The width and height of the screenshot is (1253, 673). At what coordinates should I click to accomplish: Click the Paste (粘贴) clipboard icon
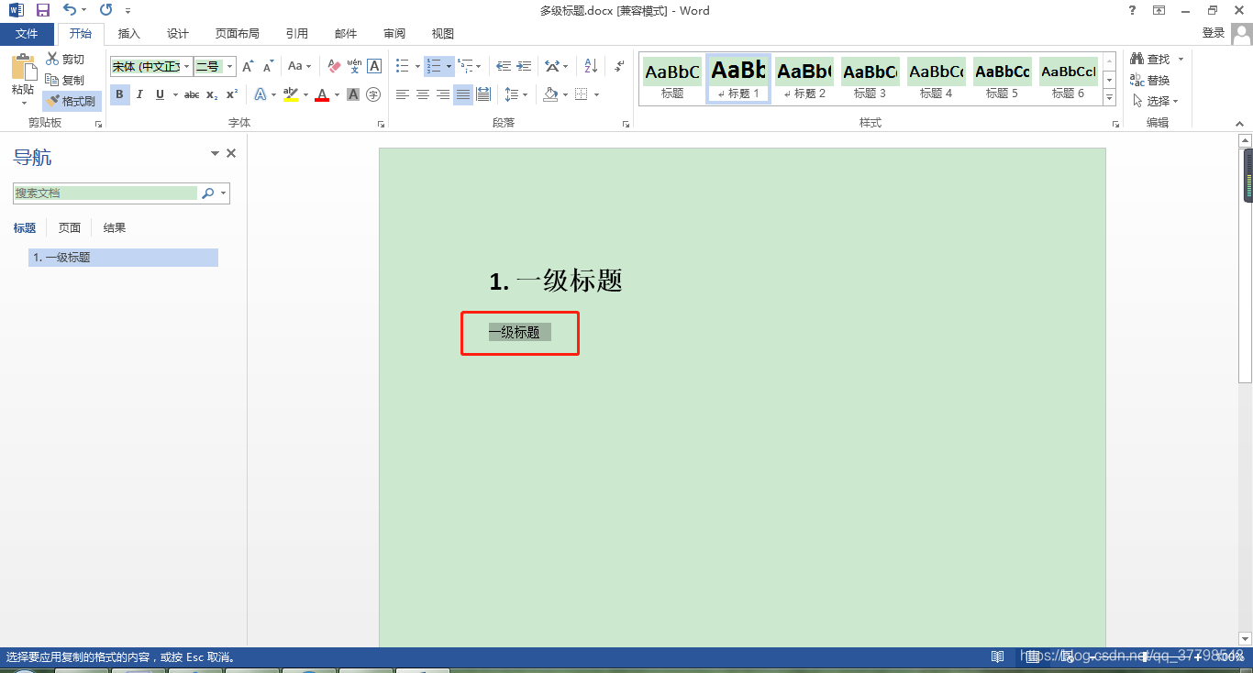pos(23,67)
